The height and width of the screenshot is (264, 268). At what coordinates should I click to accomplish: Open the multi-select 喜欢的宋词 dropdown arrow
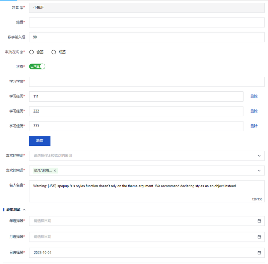[x=259, y=171]
